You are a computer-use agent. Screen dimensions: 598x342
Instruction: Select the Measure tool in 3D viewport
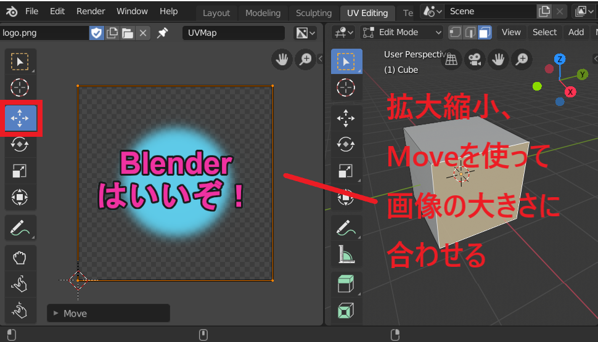click(346, 254)
